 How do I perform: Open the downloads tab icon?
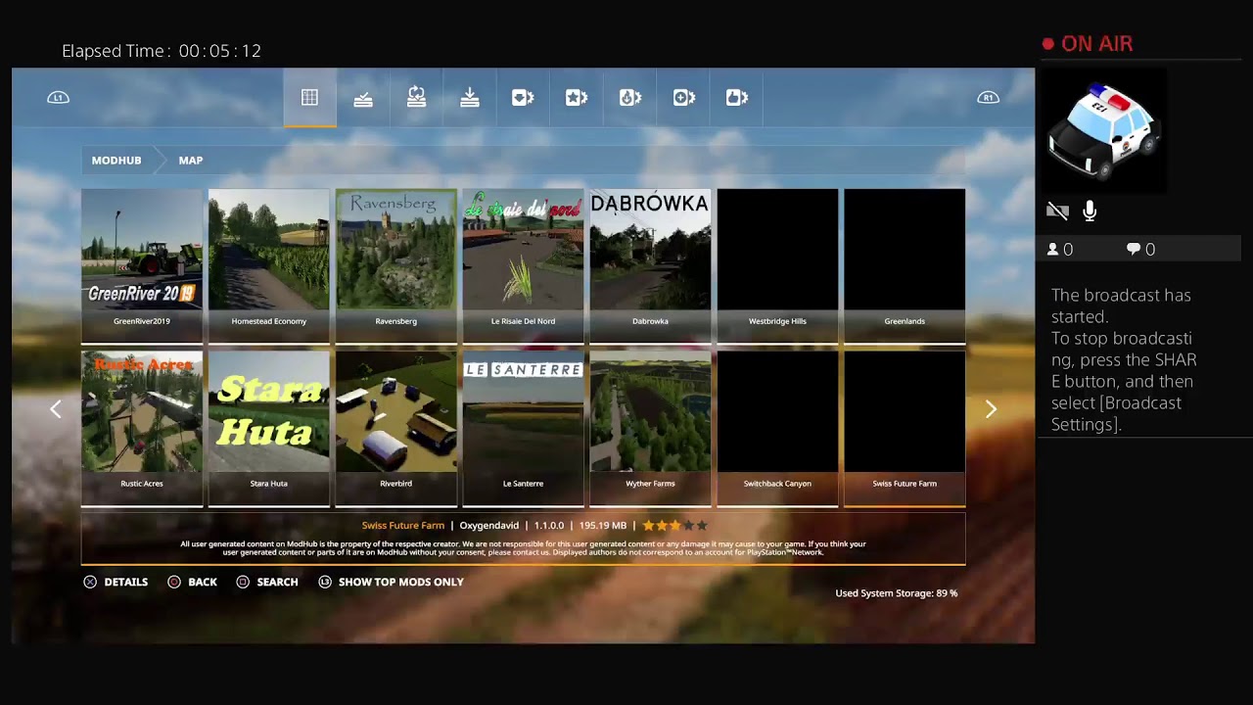click(470, 98)
